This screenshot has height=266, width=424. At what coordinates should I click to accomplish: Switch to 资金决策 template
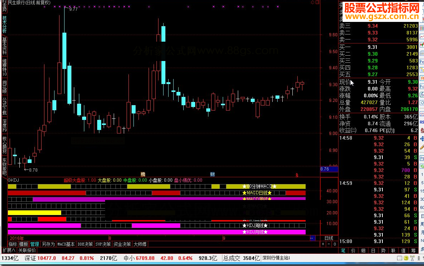[122, 244]
